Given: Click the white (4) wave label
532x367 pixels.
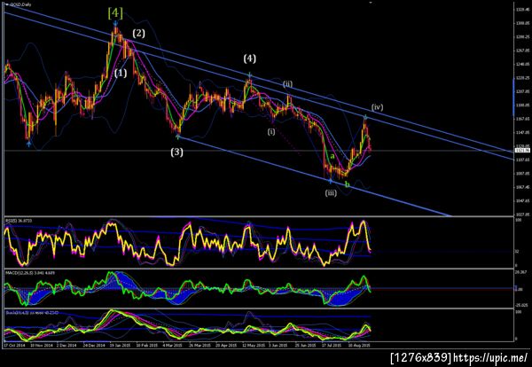Looking at the screenshot, I should click(250, 59).
